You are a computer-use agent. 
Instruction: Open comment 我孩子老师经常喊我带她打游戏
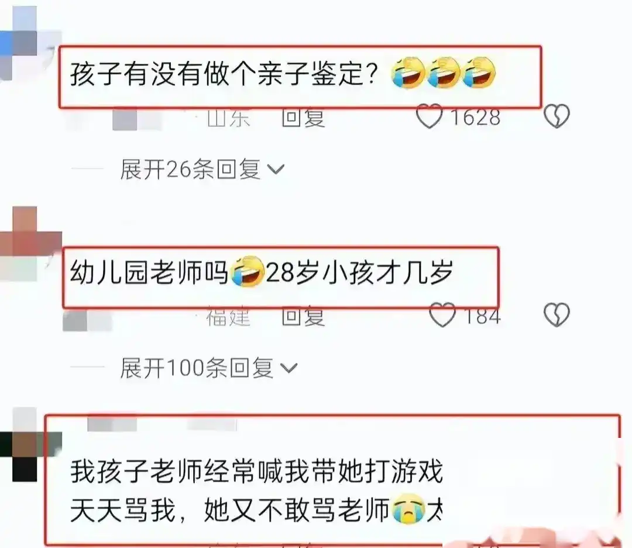point(256,491)
